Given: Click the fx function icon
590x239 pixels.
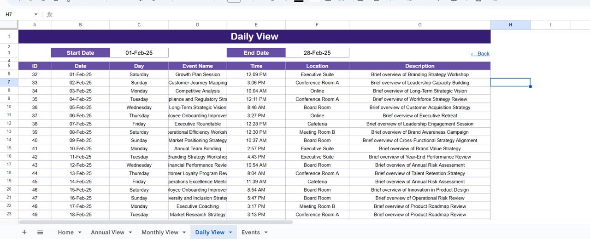Looking at the screenshot, I should [x=50, y=15].
